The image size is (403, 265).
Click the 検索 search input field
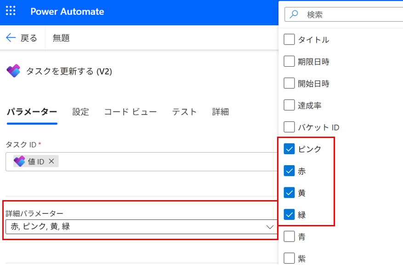click(344, 14)
